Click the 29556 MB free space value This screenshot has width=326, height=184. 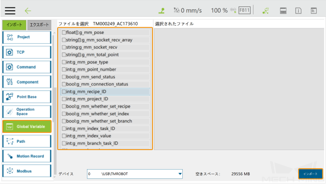(240, 174)
